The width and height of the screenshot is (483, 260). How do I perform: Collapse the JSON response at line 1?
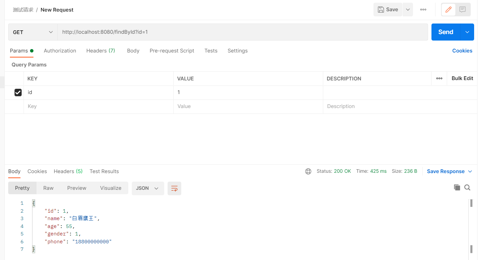point(33,203)
